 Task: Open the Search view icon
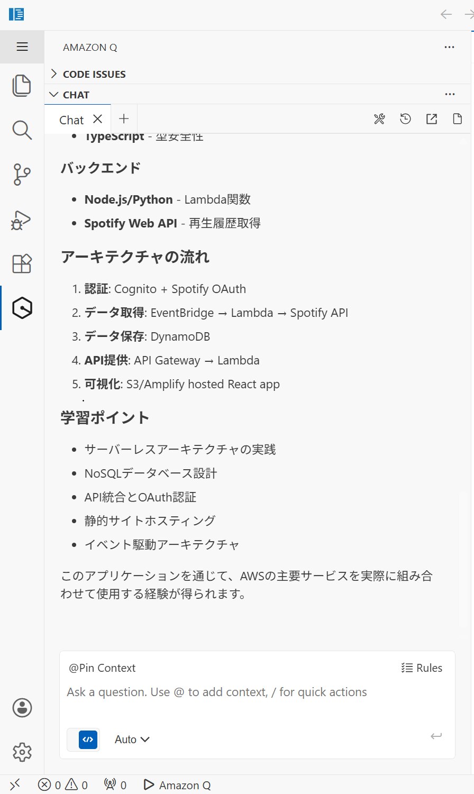pyautogui.click(x=22, y=130)
